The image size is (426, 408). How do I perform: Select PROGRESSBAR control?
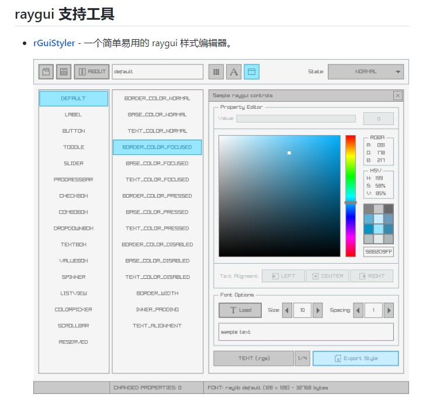coord(74,179)
